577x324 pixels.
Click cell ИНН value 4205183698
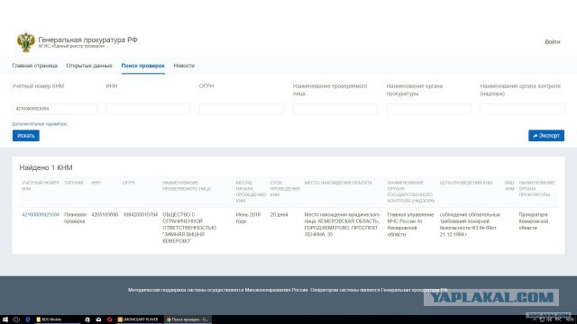pyautogui.click(x=105, y=214)
